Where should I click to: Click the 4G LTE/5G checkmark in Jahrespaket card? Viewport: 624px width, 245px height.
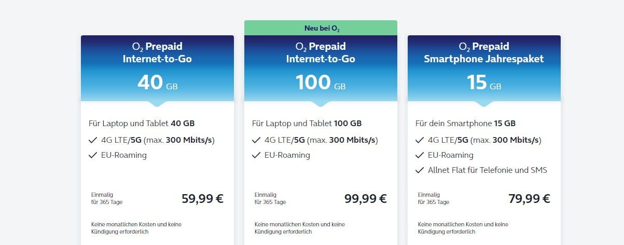click(420, 140)
